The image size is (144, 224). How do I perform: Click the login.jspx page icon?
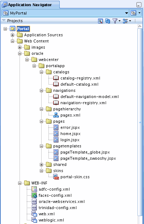click(x=56, y=140)
